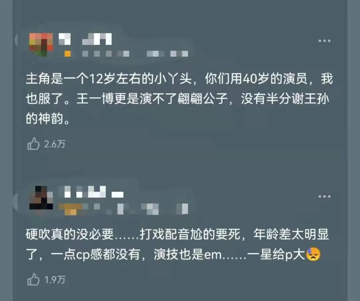Viewport: 360px width, 301px height.
Task: Open the three-dot menu on the second comment
Action: [x=324, y=197]
